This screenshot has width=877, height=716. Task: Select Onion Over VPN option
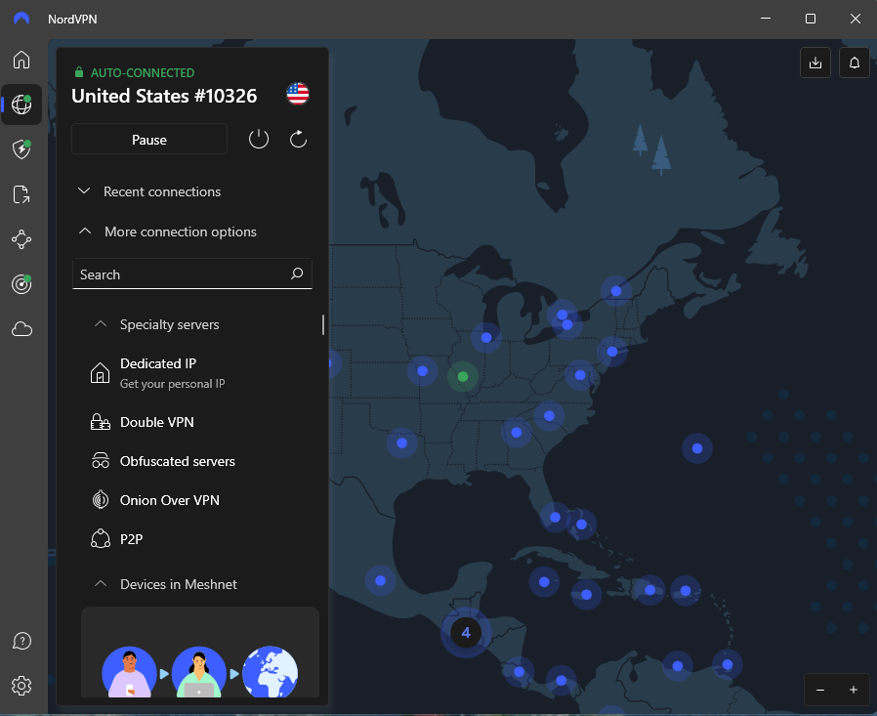169,500
